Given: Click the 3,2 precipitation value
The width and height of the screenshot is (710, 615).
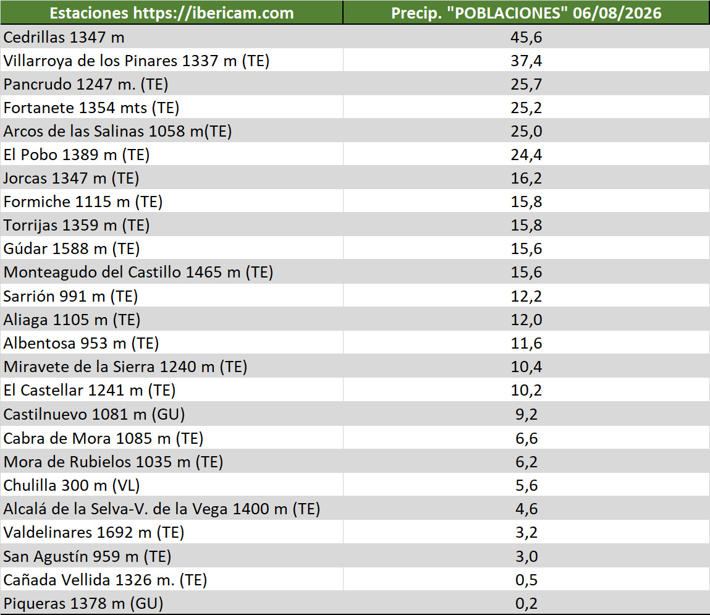Looking at the screenshot, I should (526, 533).
